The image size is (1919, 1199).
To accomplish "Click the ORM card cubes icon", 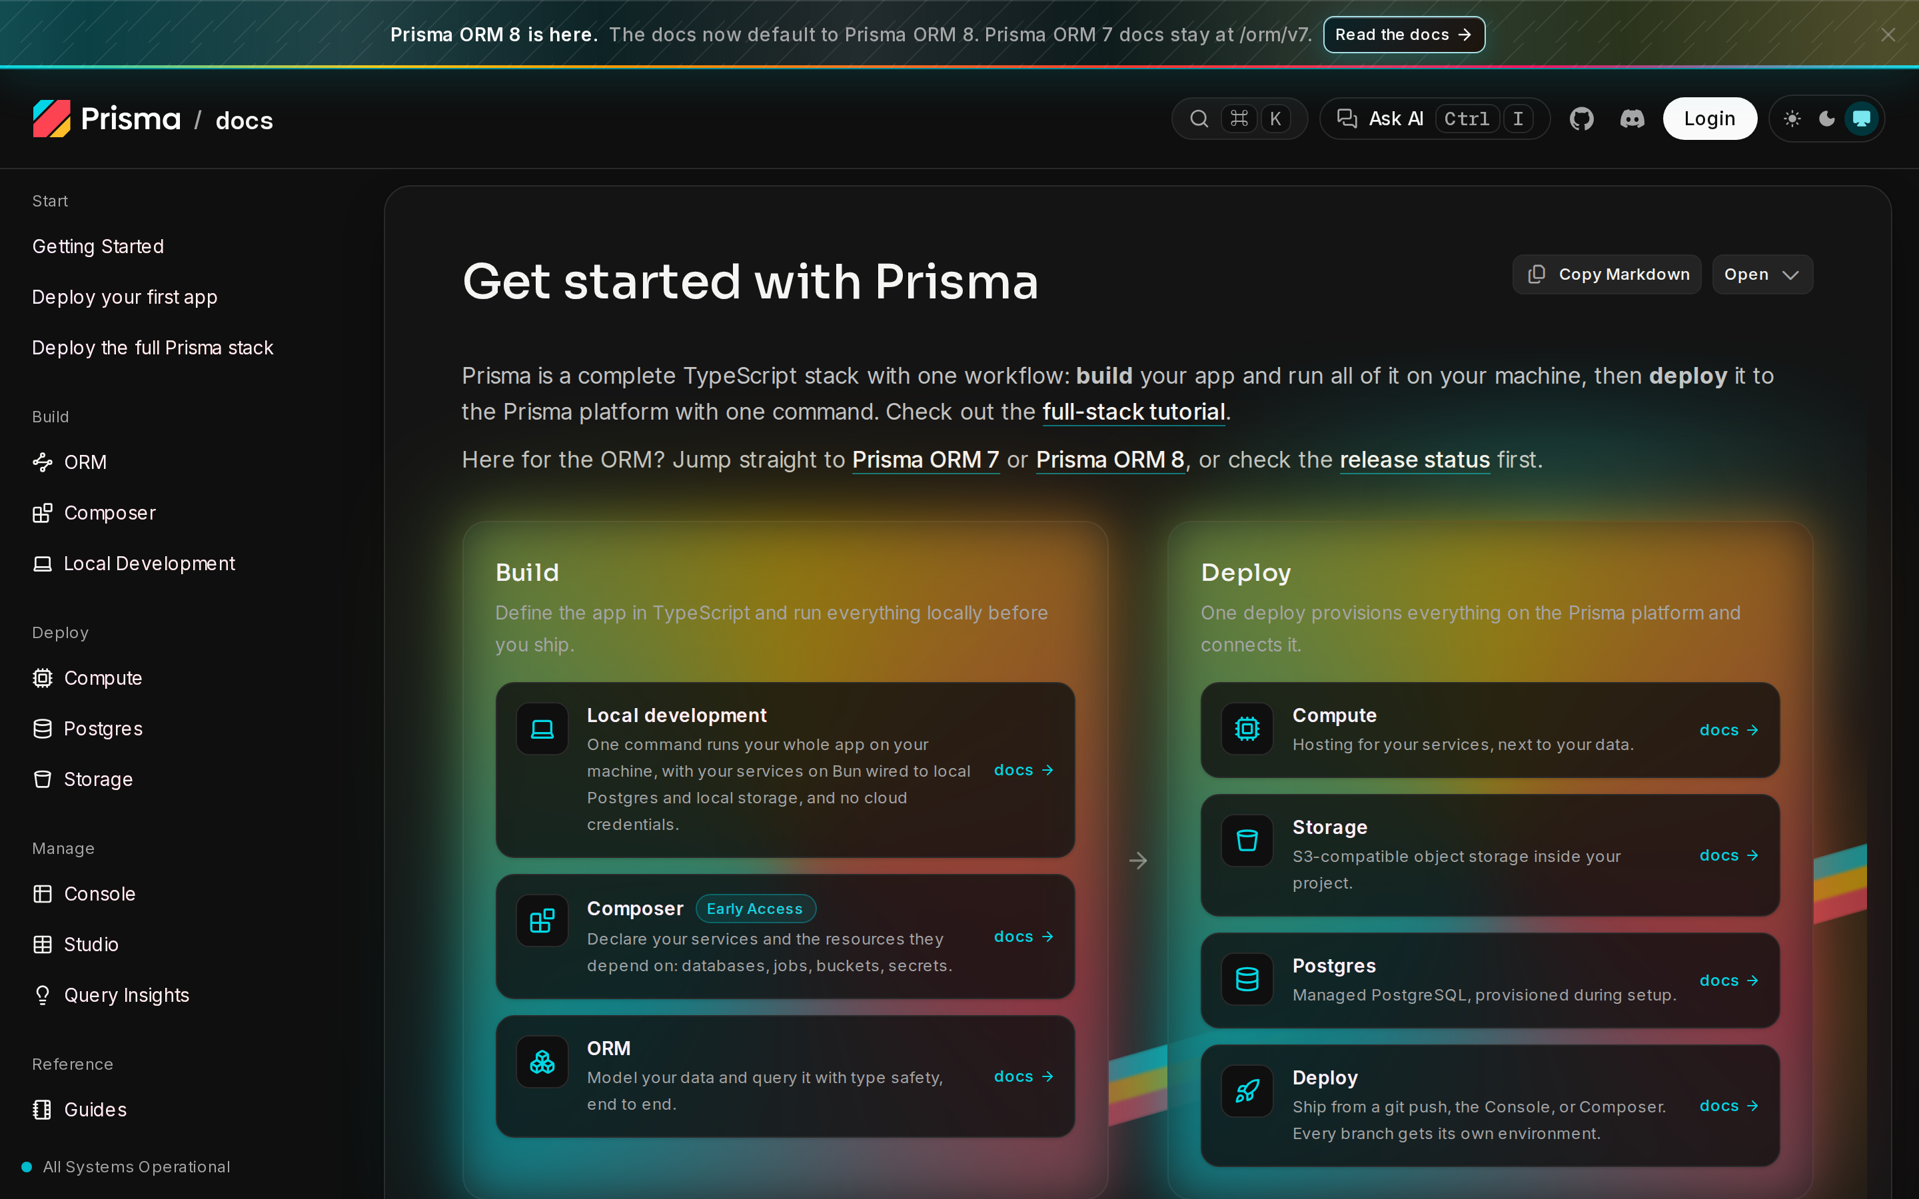I will pyautogui.click(x=542, y=1062).
